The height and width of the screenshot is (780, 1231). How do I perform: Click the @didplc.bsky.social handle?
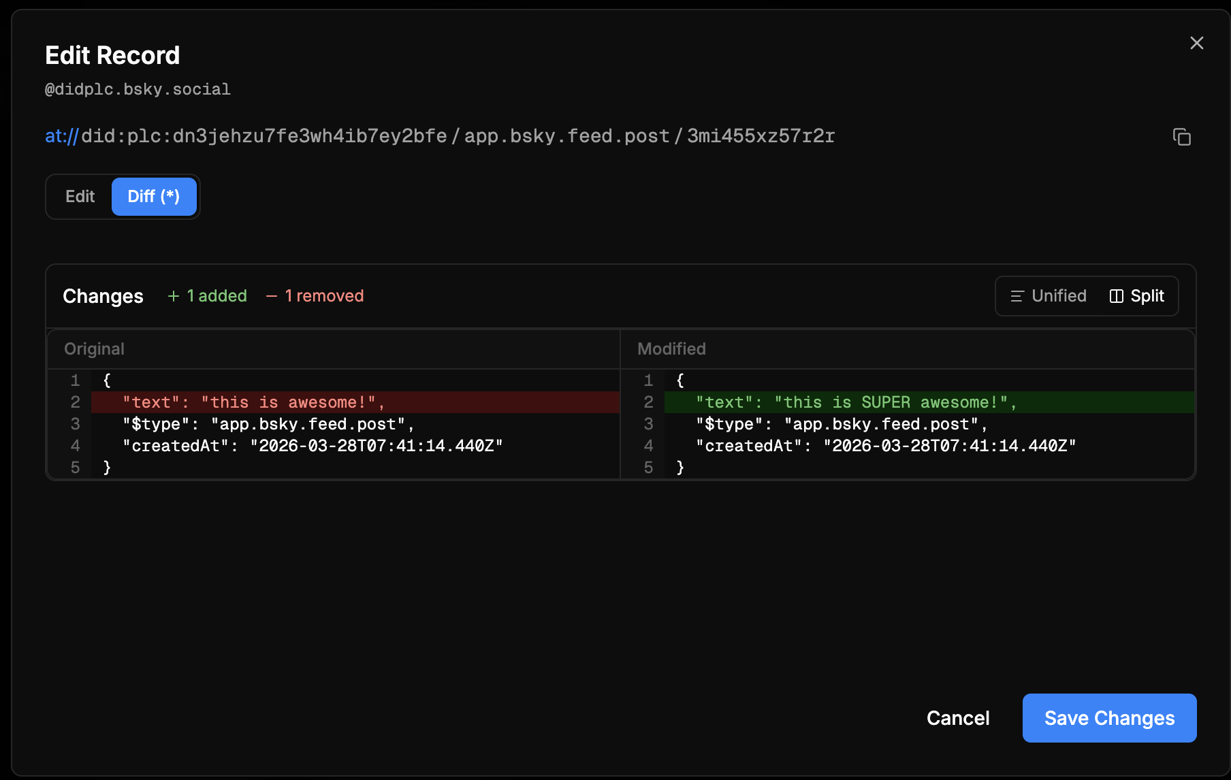click(x=138, y=89)
